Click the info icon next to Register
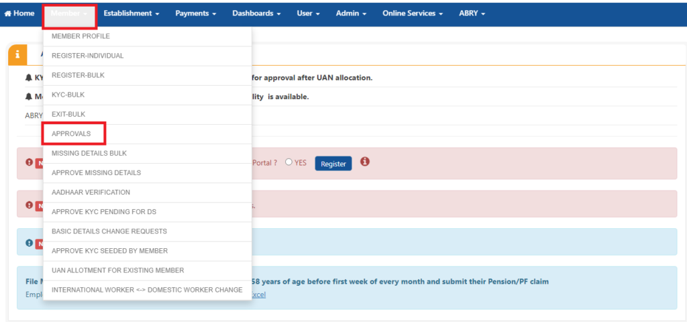687x322 pixels. pos(365,162)
